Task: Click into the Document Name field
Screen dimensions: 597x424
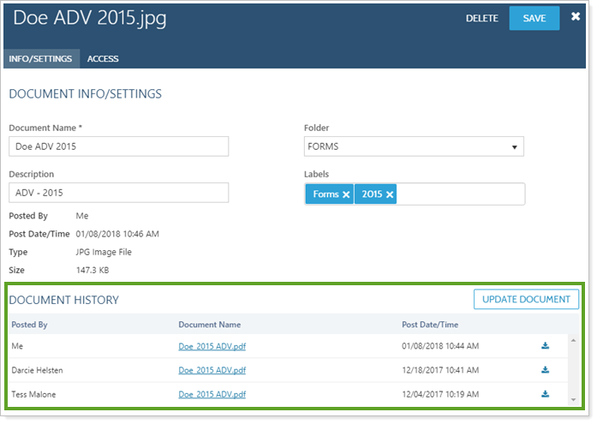Action: click(118, 146)
